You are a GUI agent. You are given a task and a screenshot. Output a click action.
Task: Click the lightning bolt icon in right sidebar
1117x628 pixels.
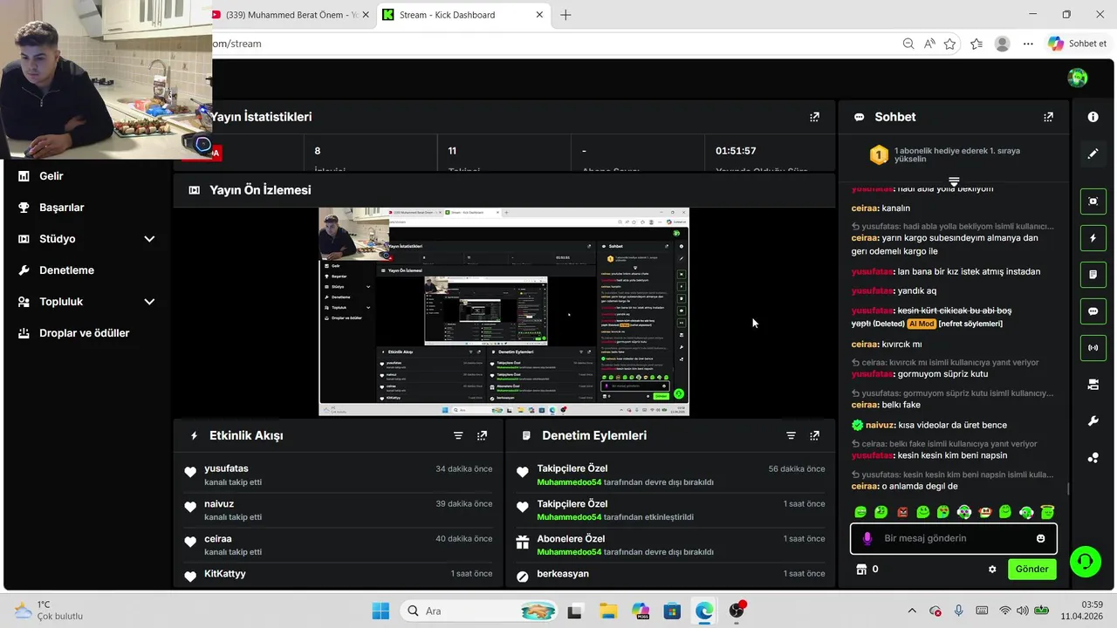[1093, 238]
